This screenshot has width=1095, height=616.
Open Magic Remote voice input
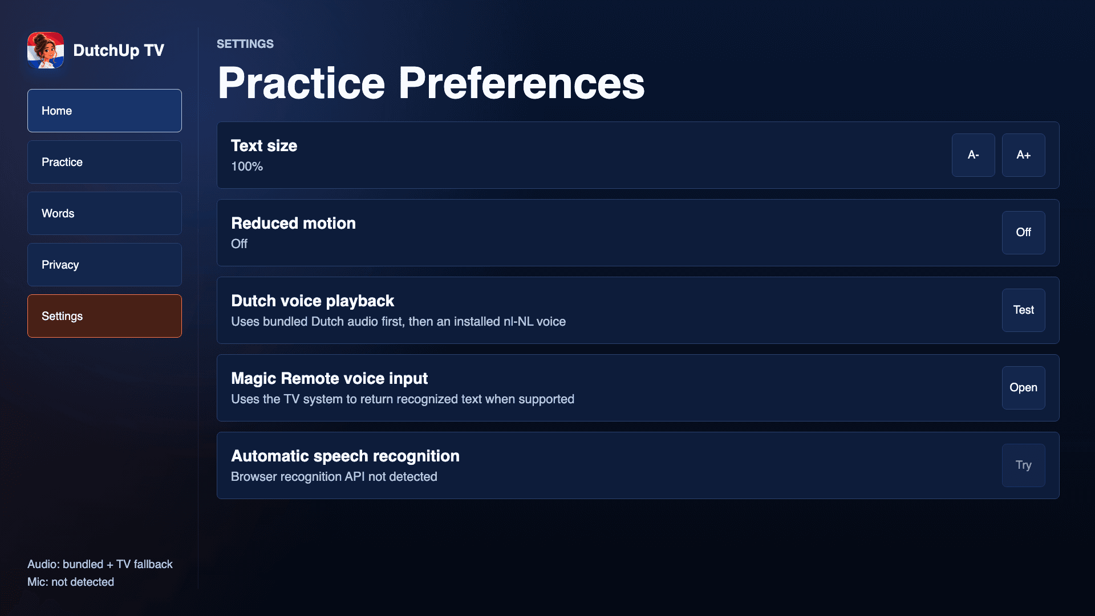[1023, 388]
